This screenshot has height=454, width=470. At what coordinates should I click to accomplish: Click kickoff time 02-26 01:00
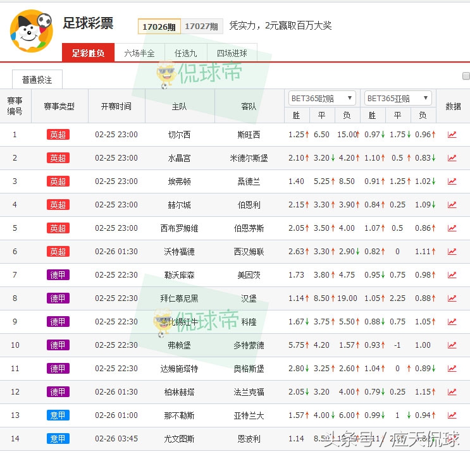coord(116,415)
